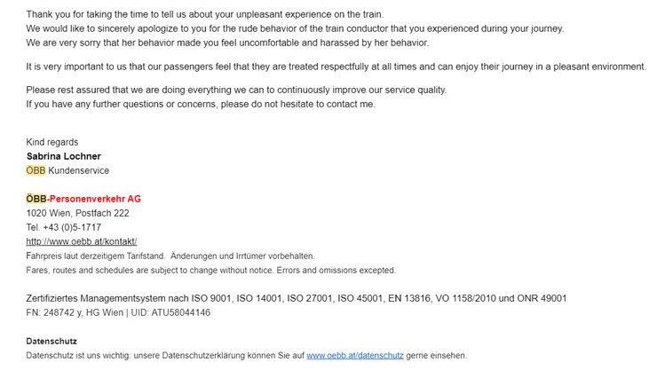657x378 pixels.
Task: Click the Please rest assured sentence
Action: (x=236, y=90)
